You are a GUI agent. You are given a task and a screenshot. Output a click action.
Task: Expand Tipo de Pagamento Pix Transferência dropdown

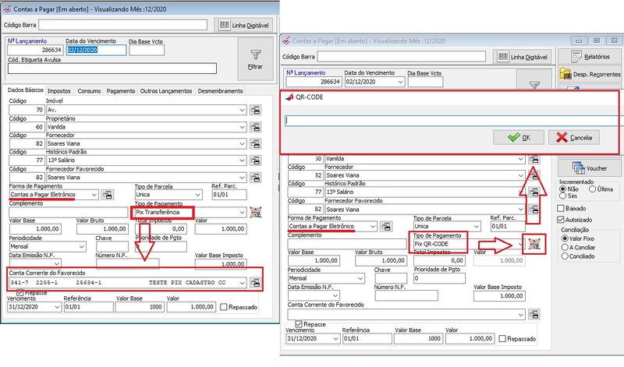coord(243,212)
